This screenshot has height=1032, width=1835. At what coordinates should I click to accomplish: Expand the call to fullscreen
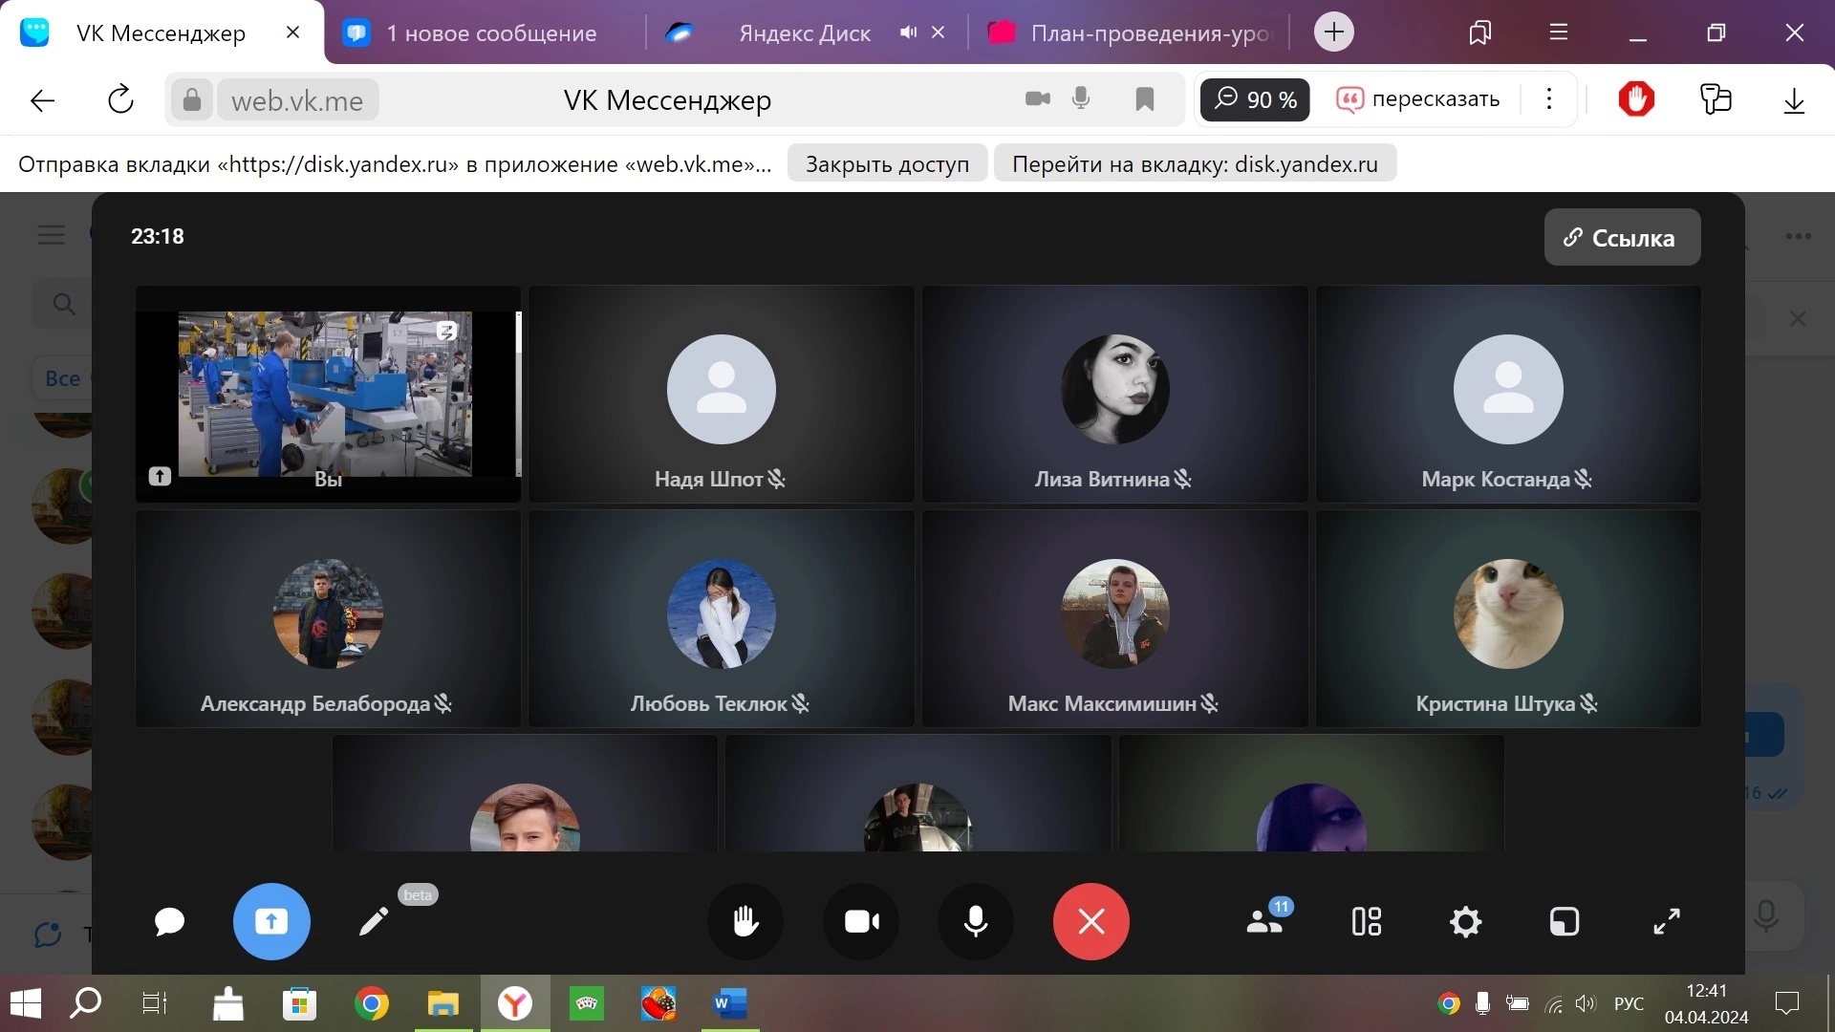coord(1667,921)
